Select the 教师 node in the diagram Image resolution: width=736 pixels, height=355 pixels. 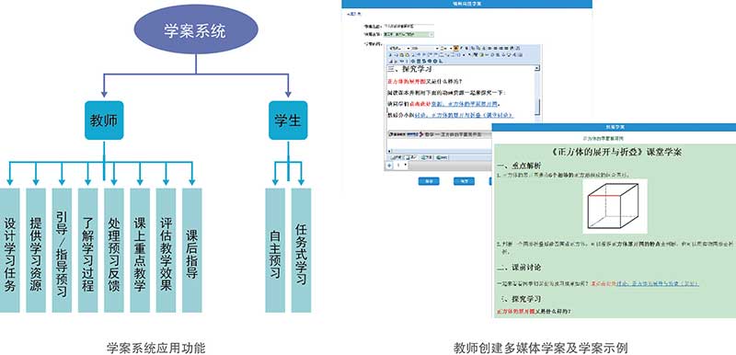point(104,120)
